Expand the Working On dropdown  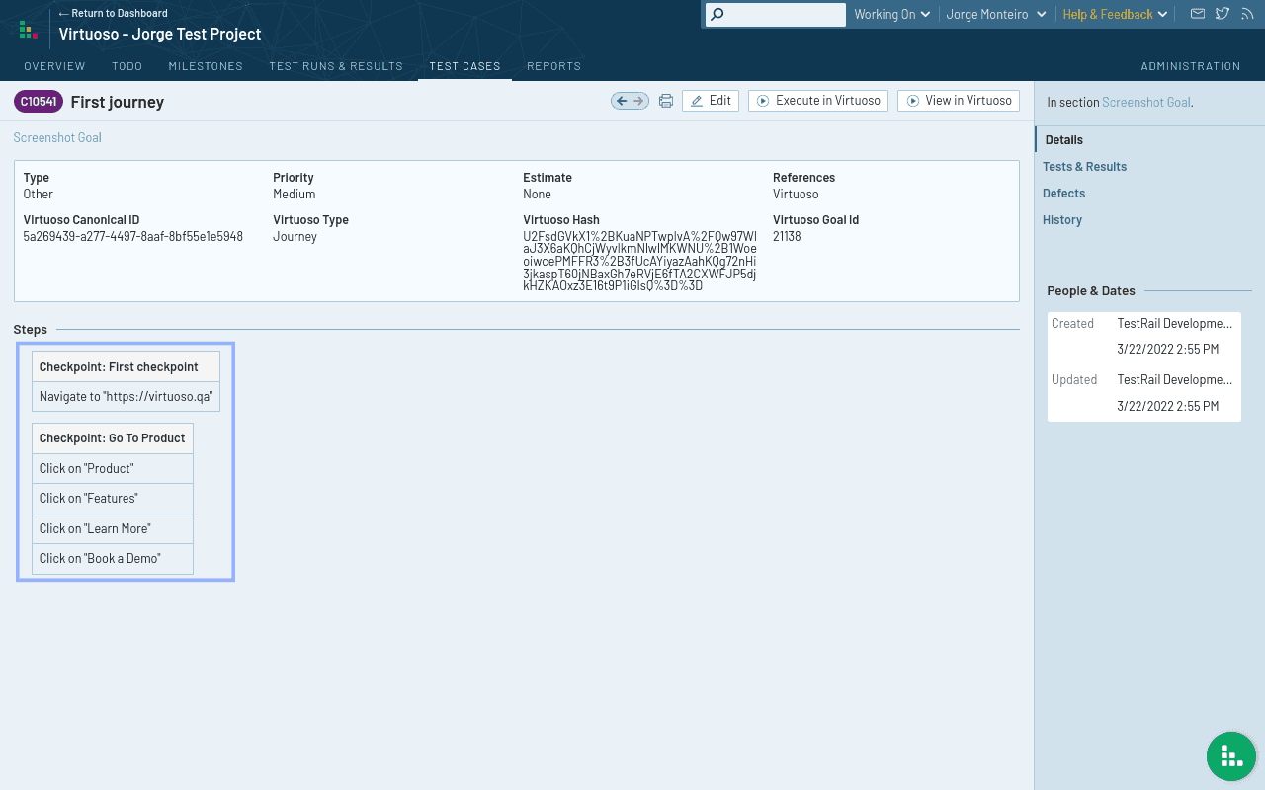891,14
